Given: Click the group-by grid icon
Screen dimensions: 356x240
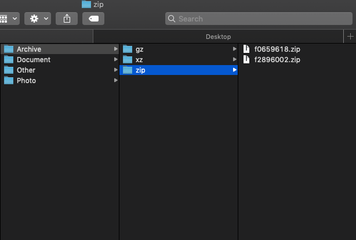Looking at the screenshot, I should [x=3, y=19].
